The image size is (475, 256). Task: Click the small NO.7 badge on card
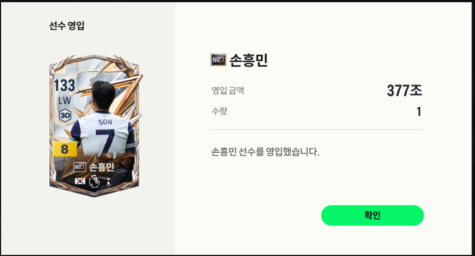pos(80,167)
